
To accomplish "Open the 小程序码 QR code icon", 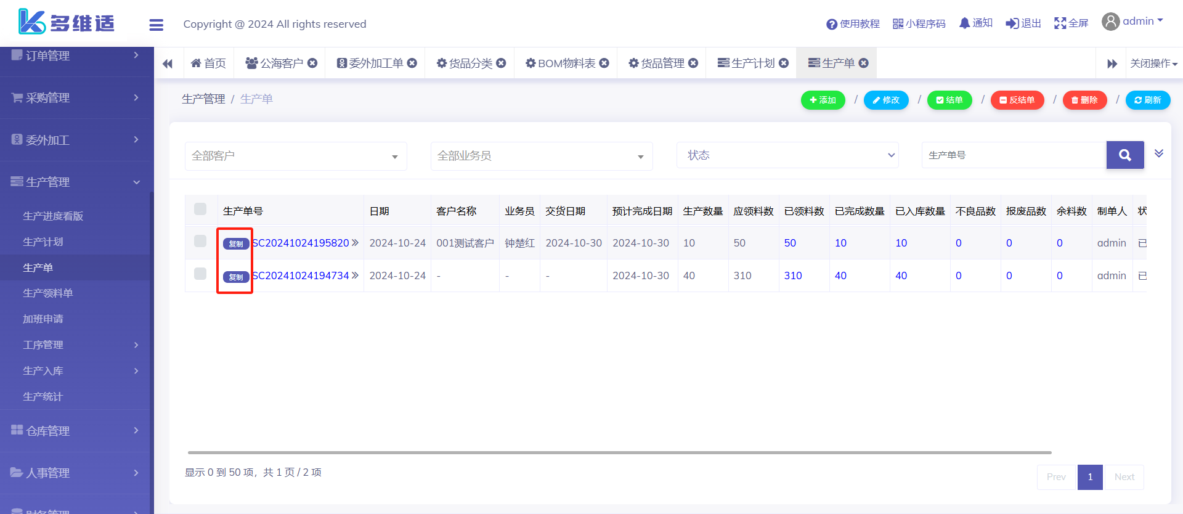I will click(898, 24).
